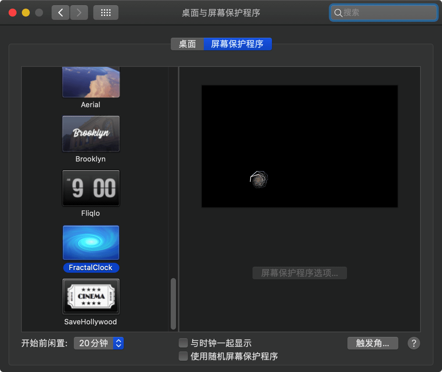Select the Aerial screen saver thumbnail

coord(91,82)
